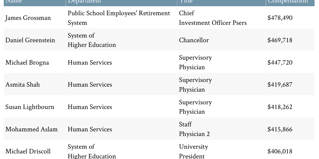
Task: Click the Asmita Shah name cell
Action: click(22, 85)
